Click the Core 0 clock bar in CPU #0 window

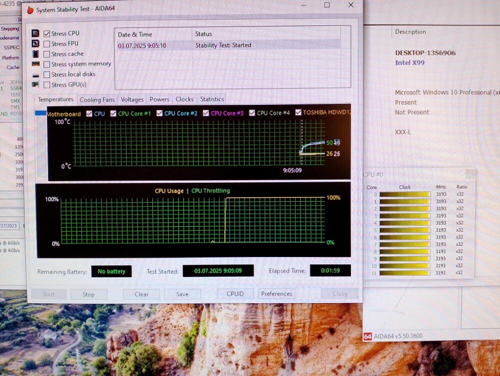[x=405, y=194]
